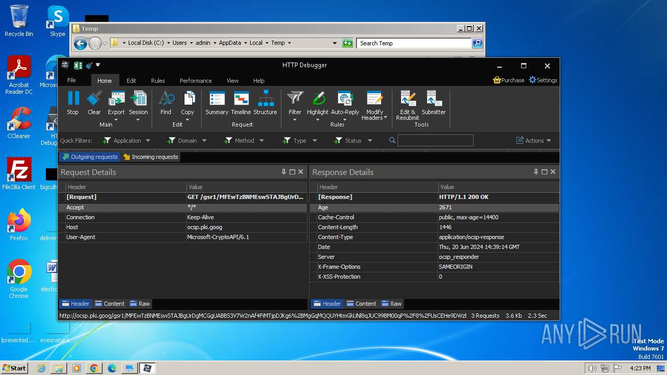The height and width of the screenshot is (375, 667).
Task: Open Raw tab in Request Details
Action: click(x=140, y=304)
